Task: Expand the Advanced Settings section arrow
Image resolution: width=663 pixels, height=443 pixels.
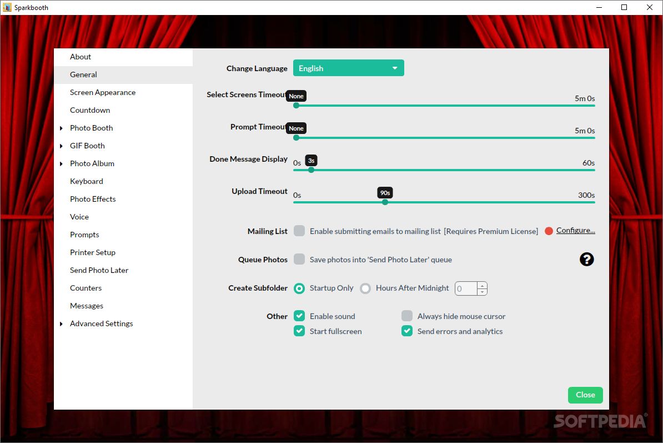Action: coord(61,323)
